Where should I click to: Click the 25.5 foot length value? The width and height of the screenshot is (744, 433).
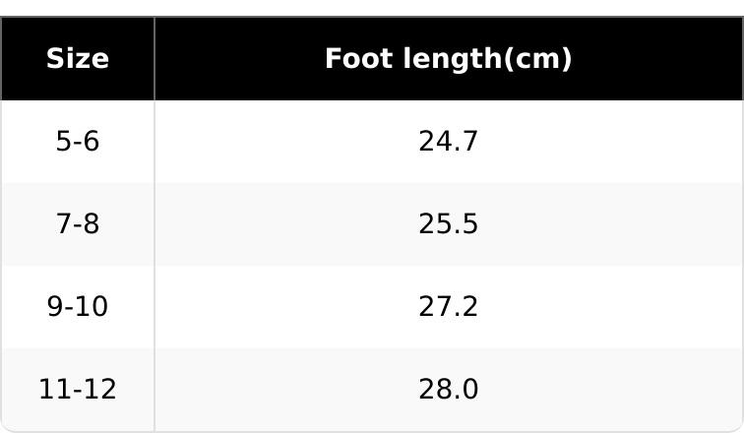448,224
